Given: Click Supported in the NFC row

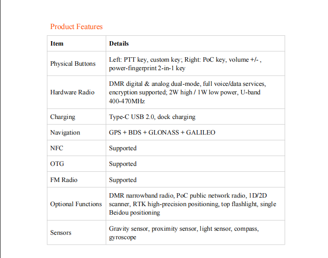Looking at the screenshot, I should [x=123, y=148].
